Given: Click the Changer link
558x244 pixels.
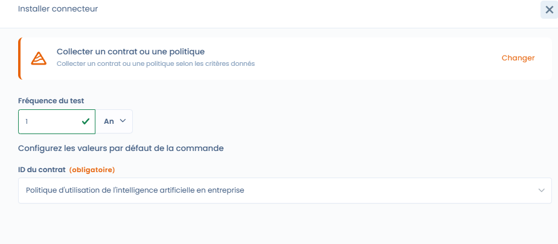Looking at the screenshot, I should tap(518, 58).
